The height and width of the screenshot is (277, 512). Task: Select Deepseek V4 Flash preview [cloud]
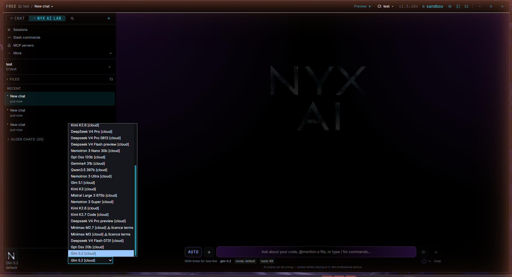point(101,144)
